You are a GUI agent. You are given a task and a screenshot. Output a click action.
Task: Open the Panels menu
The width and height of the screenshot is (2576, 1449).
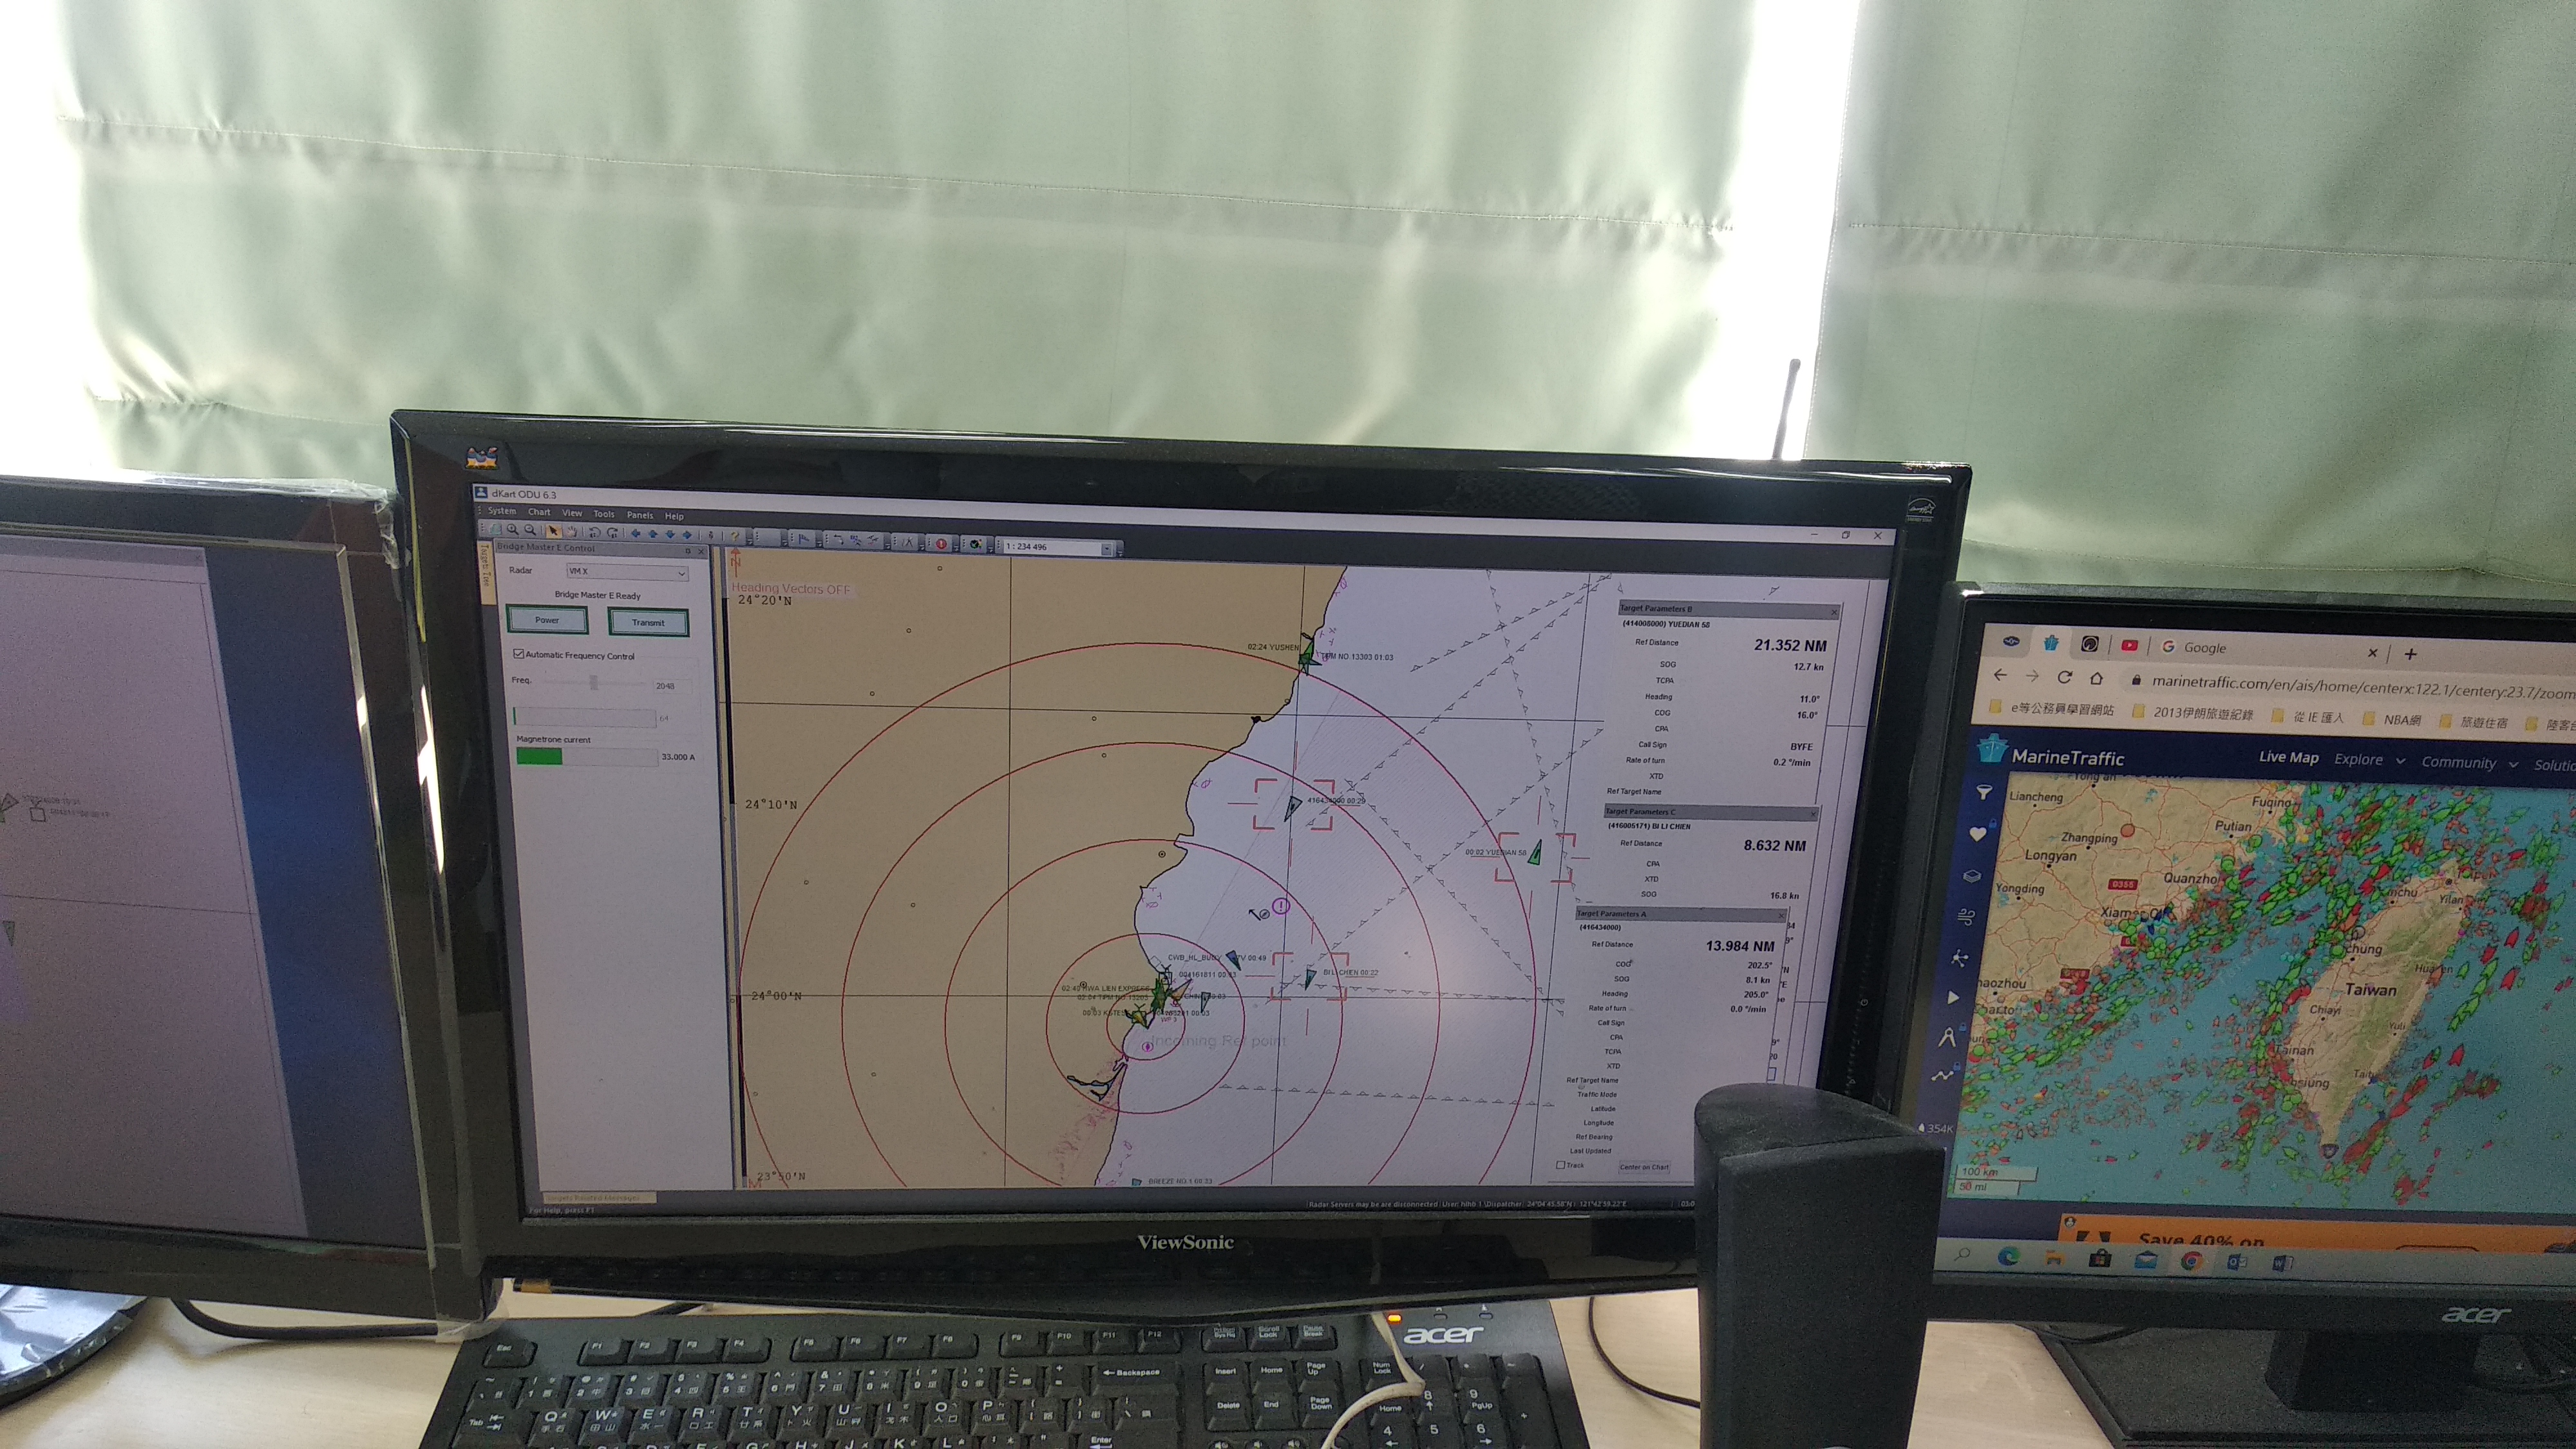pos(639,515)
